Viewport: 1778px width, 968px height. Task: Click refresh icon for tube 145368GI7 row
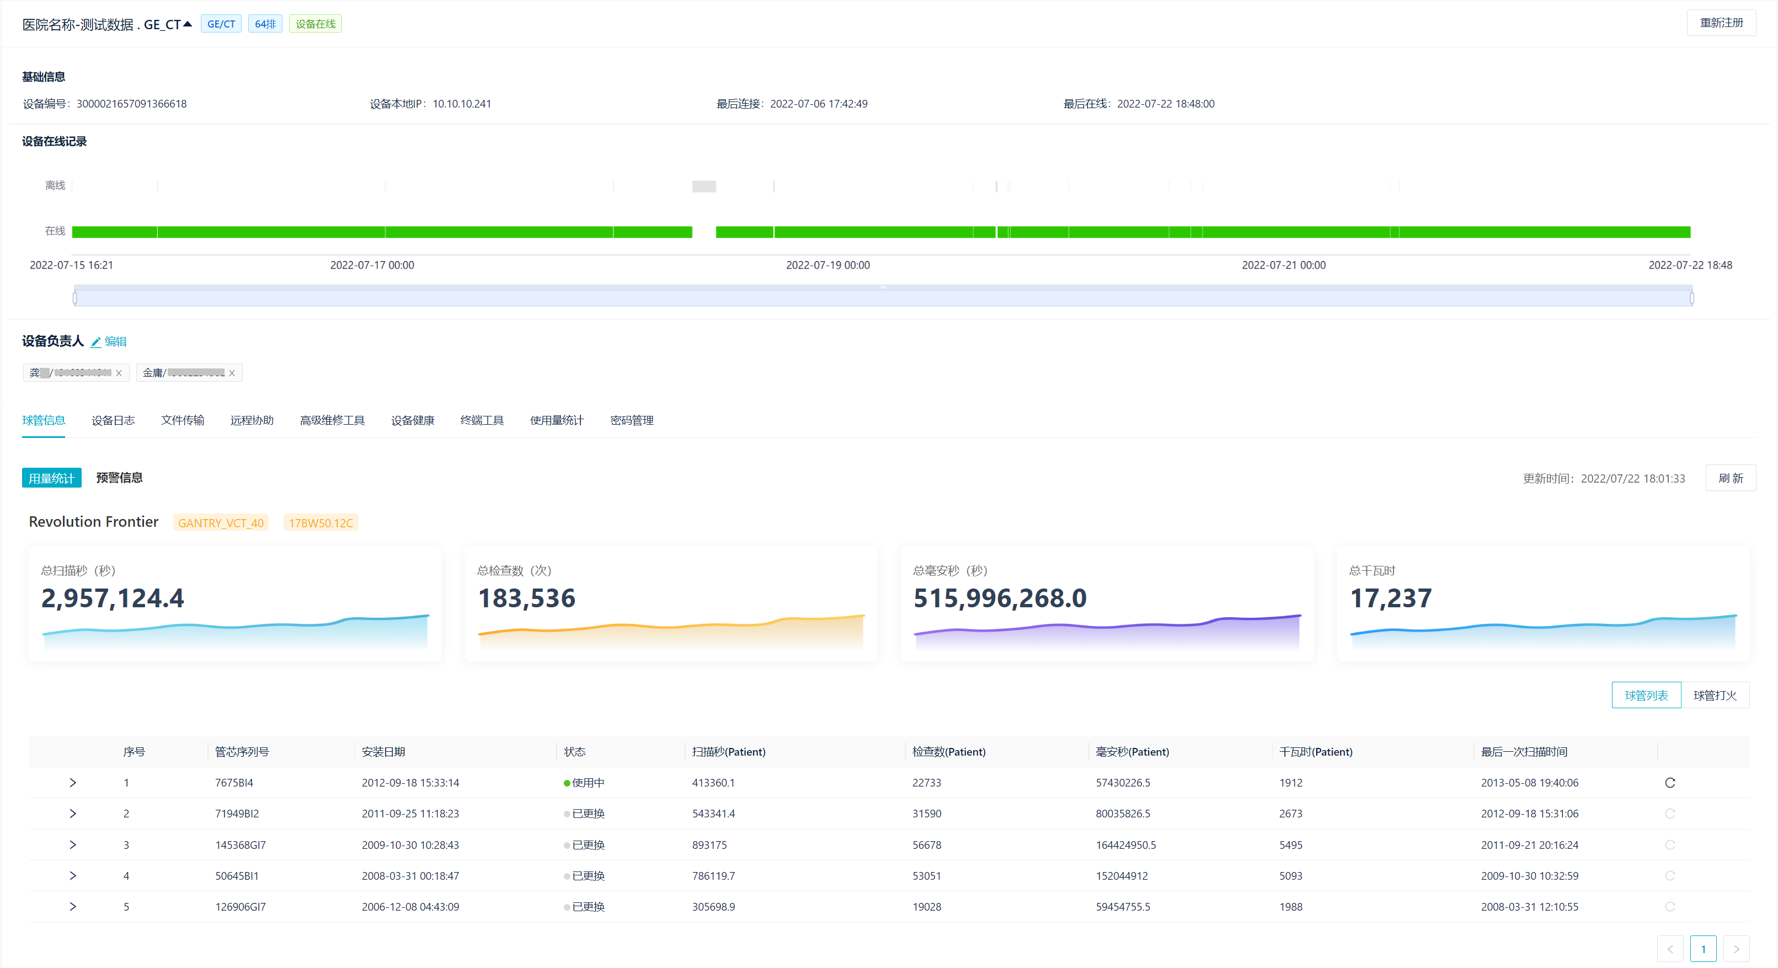1670,844
